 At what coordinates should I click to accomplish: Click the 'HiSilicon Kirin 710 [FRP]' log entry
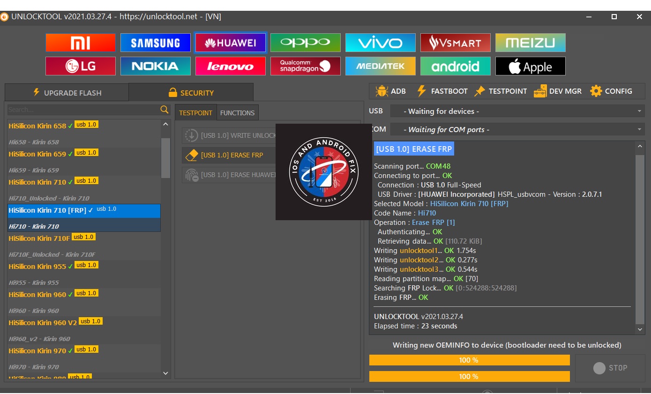[469, 204]
